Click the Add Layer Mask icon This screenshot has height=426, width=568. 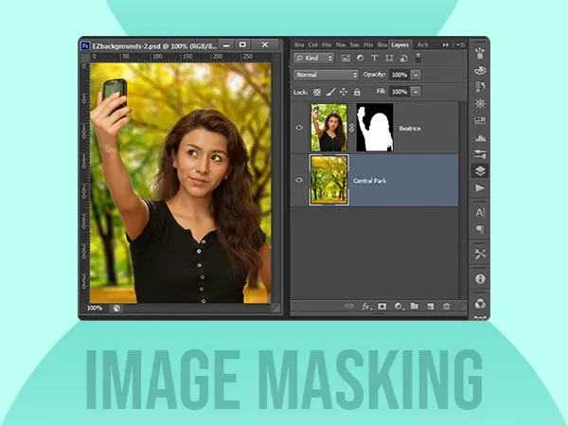[382, 307]
